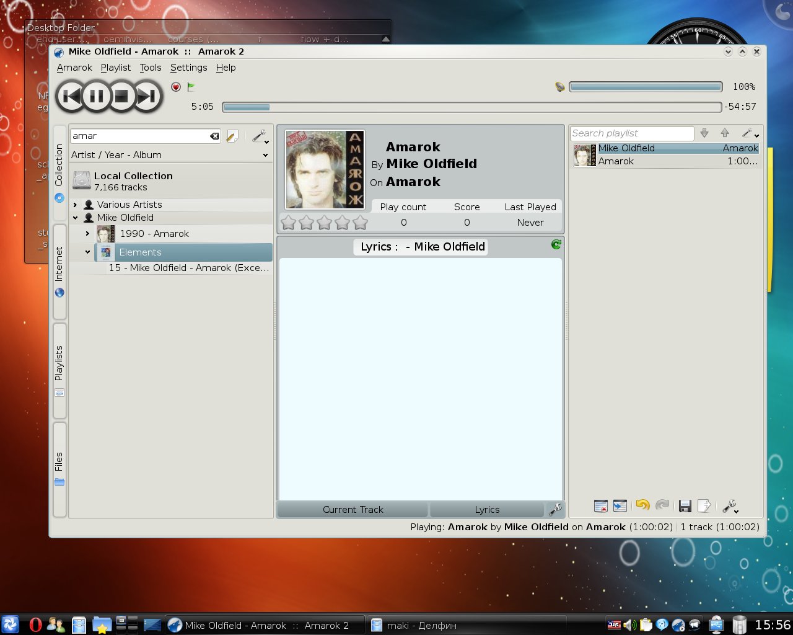
Task: Click the Mike Oldfield - Amarok taskbar entry
Action: point(265,625)
